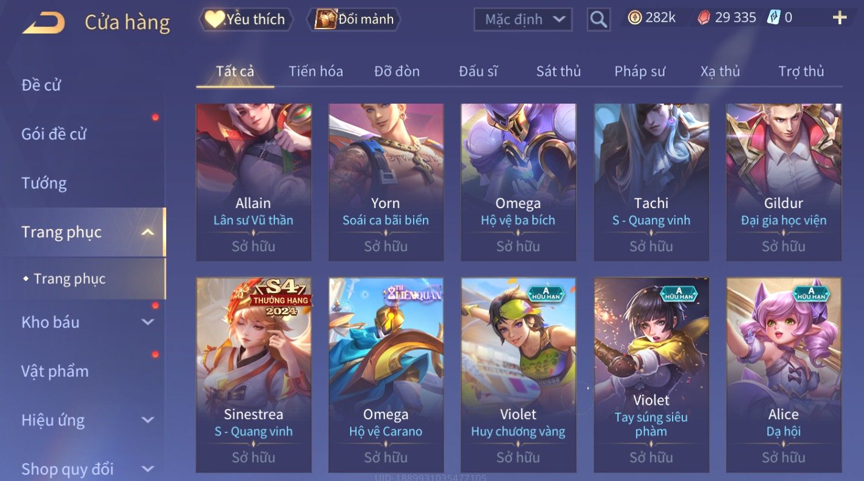This screenshot has width=864, height=481.
Task: Switch to the Sát thủ tab
Action: 559,71
